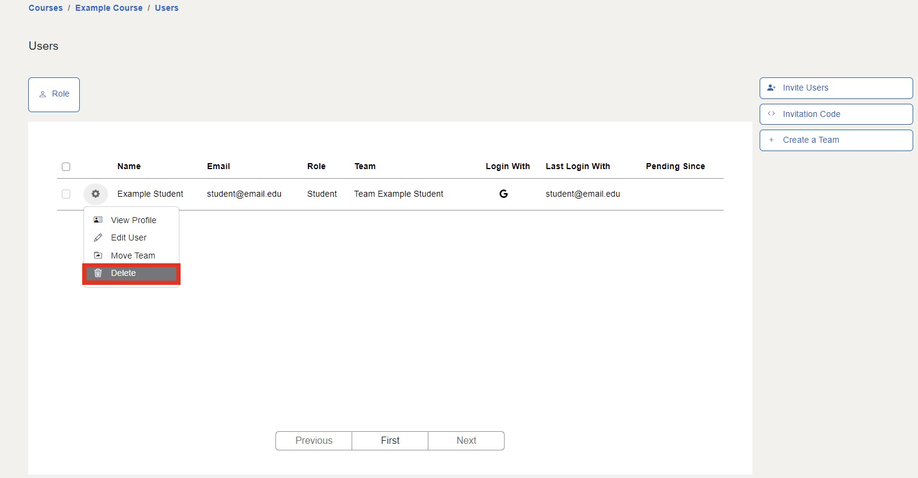
Task: Click the Delete trash can icon
Action: click(x=98, y=273)
